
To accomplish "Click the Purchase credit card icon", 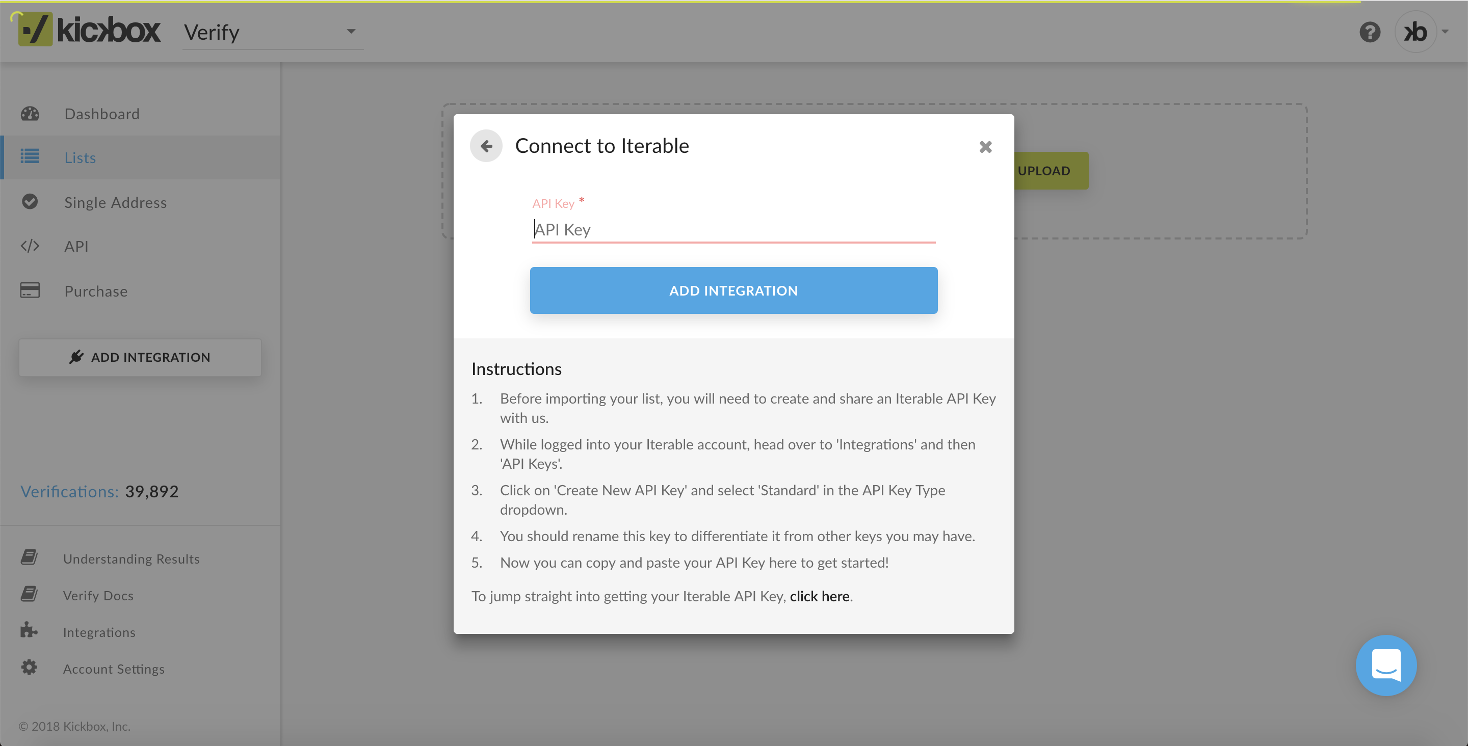I will [x=30, y=290].
